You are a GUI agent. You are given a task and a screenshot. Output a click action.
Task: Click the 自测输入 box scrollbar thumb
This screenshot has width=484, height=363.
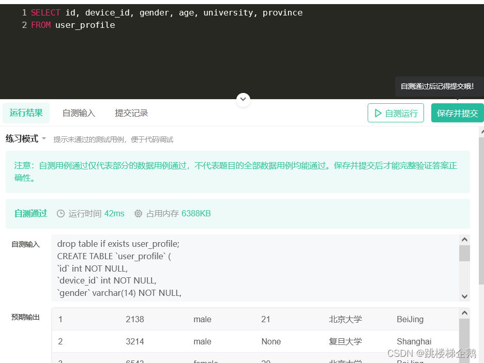click(464, 253)
